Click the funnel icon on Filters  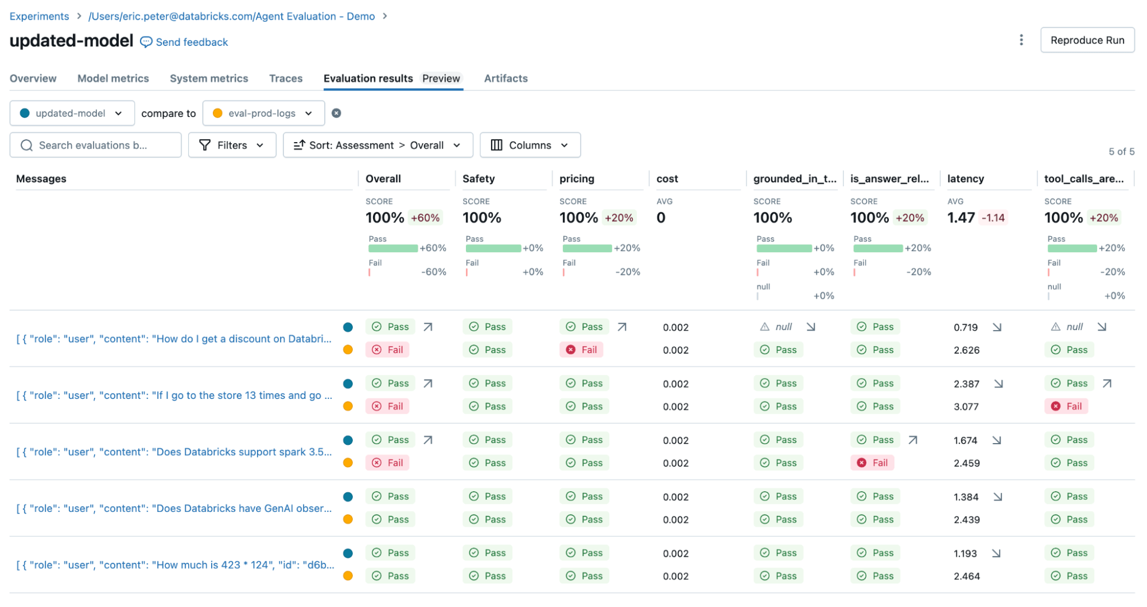204,146
